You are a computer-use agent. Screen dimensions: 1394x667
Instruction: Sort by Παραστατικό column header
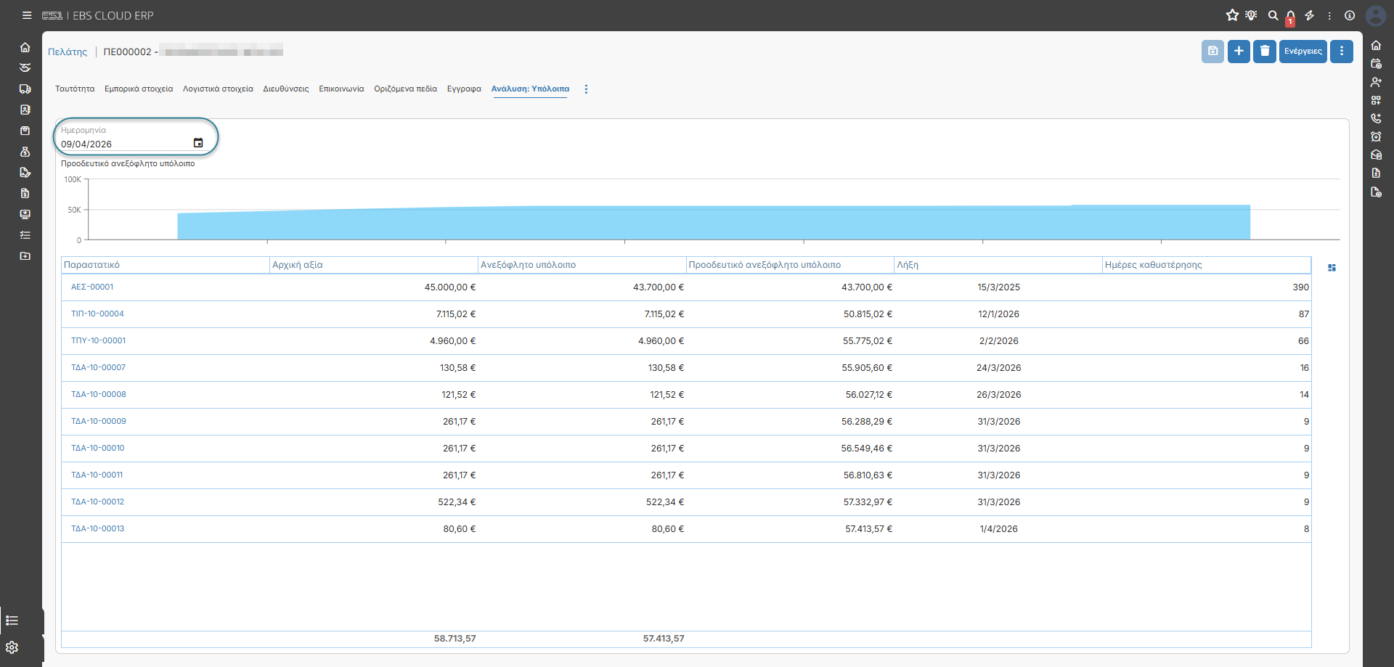[x=166, y=265]
